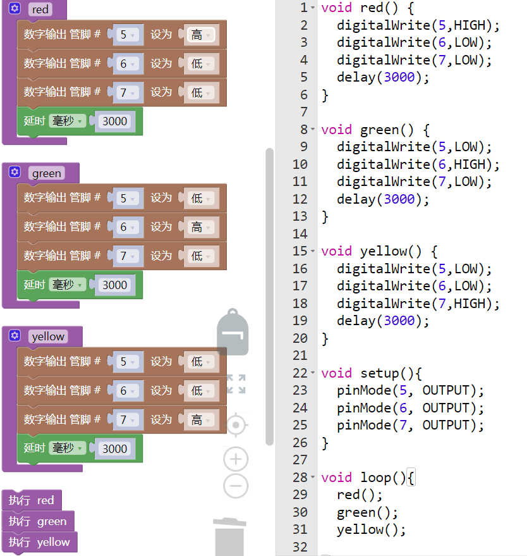The height and width of the screenshot is (556, 527).
Task: Open pin 7 dropdown in red function
Action: tap(127, 92)
